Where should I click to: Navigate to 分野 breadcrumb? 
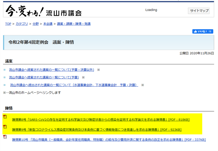click(x=36, y=24)
